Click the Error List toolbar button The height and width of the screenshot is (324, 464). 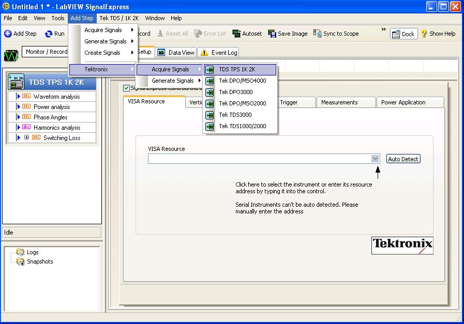(210, 34)
